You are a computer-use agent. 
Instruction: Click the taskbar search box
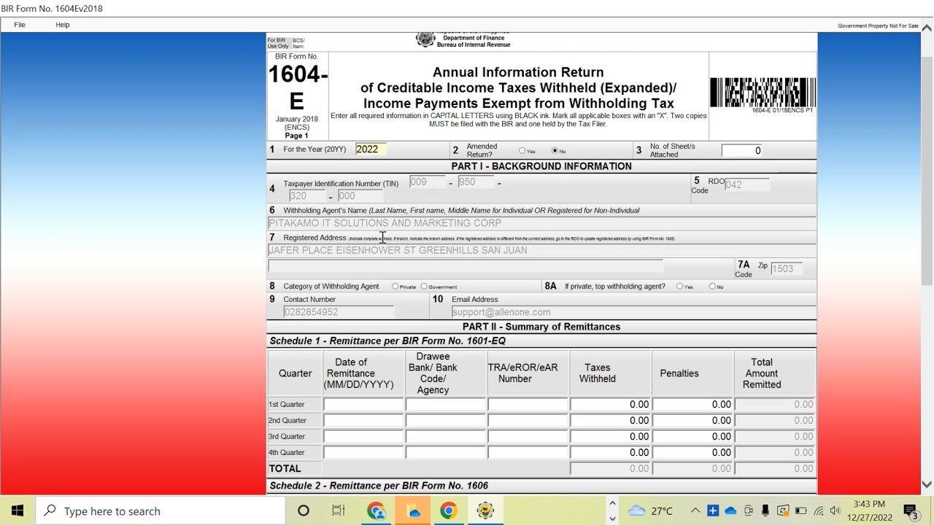(161, 510)
